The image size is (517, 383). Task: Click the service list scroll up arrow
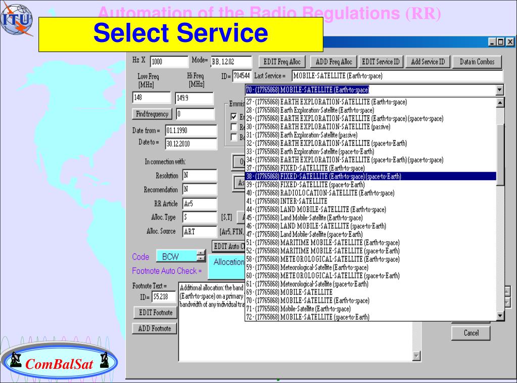click(x=500, y=103)
